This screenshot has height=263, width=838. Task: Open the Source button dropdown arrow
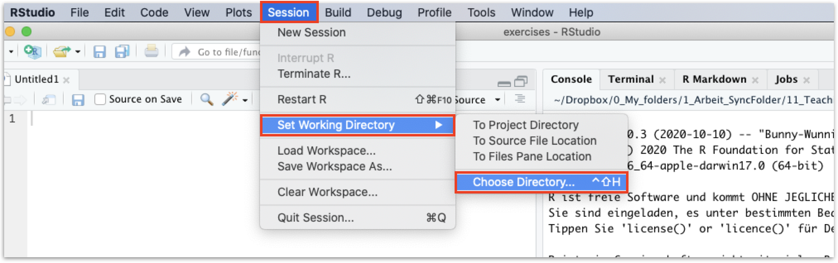498,100
